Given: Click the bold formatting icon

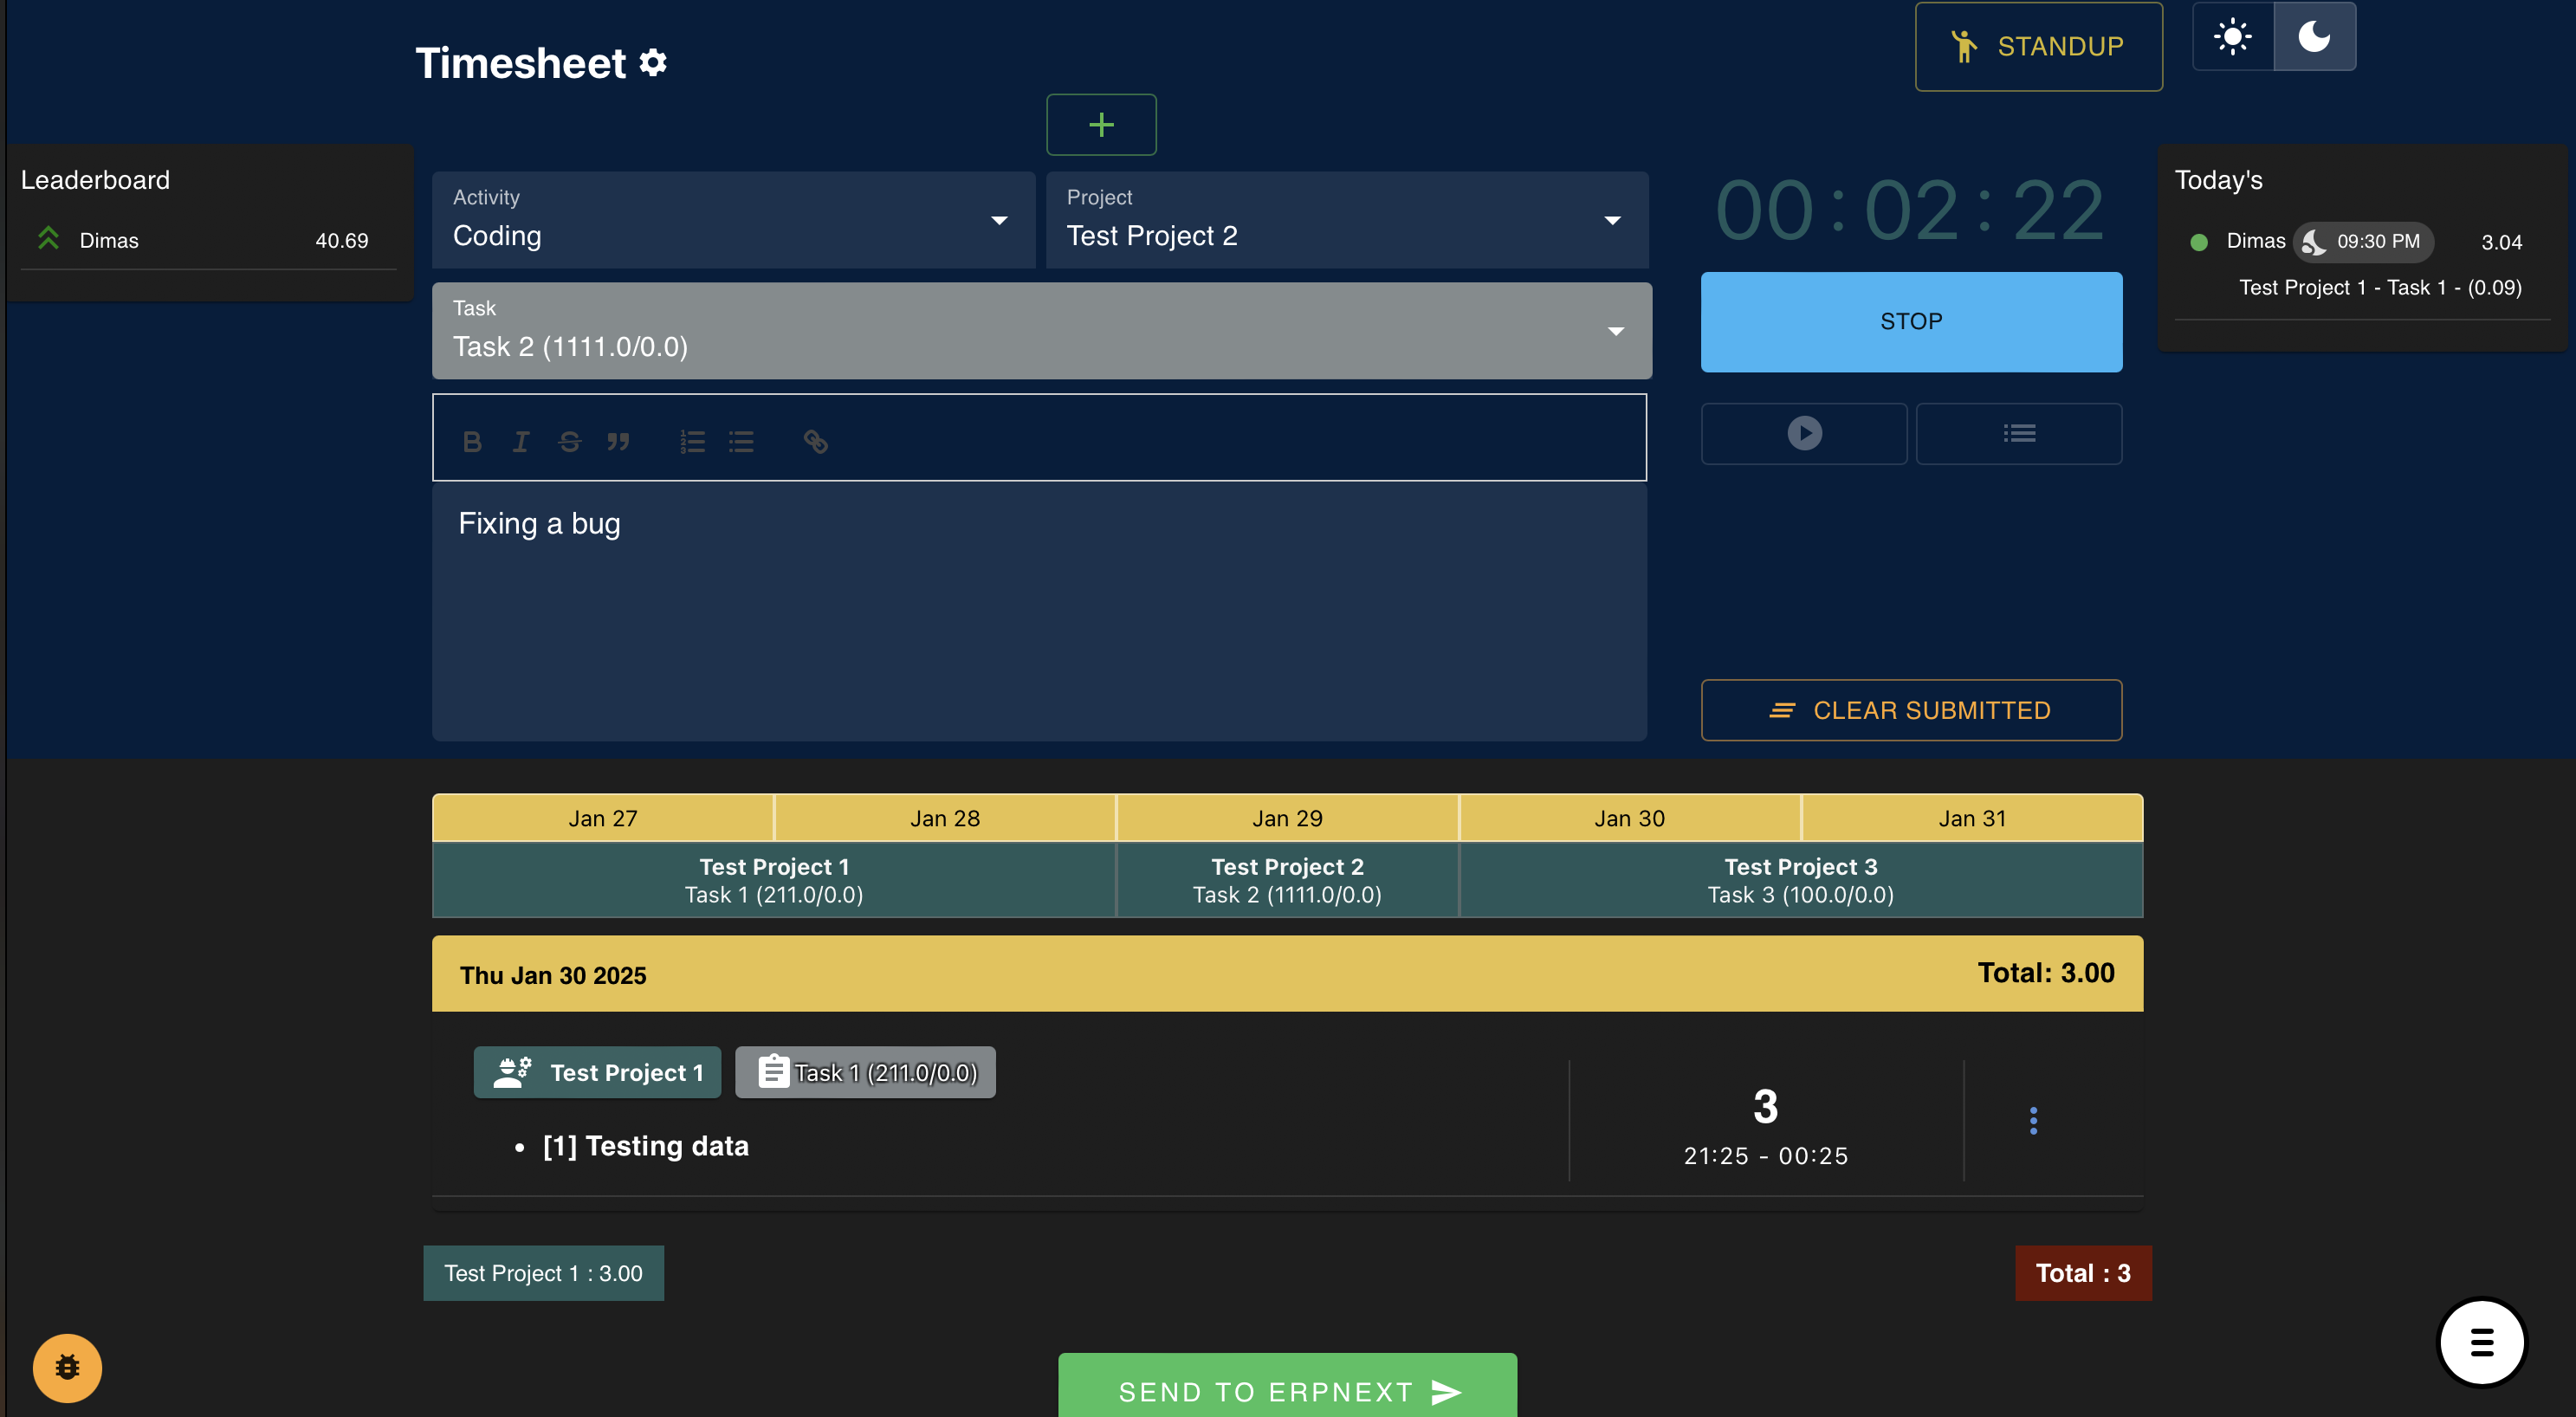Looking at the screenshot, I should [472, 441].
